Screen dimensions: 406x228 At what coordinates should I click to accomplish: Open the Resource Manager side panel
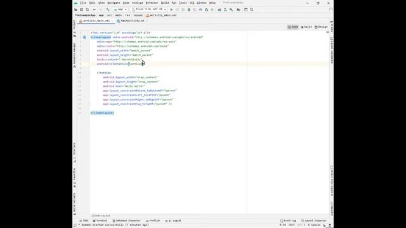click(x=75, y=55)
